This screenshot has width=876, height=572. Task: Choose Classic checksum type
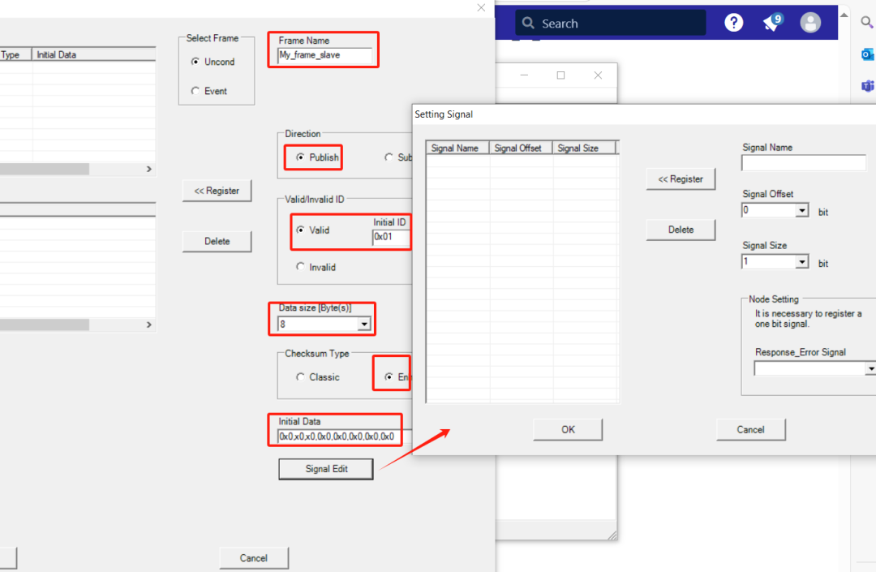pyautogui.click(x=301, y=377)
